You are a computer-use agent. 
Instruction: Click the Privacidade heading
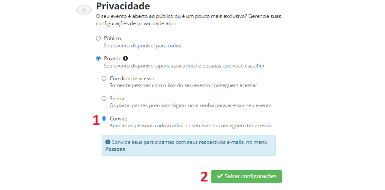tap(123, 6)
